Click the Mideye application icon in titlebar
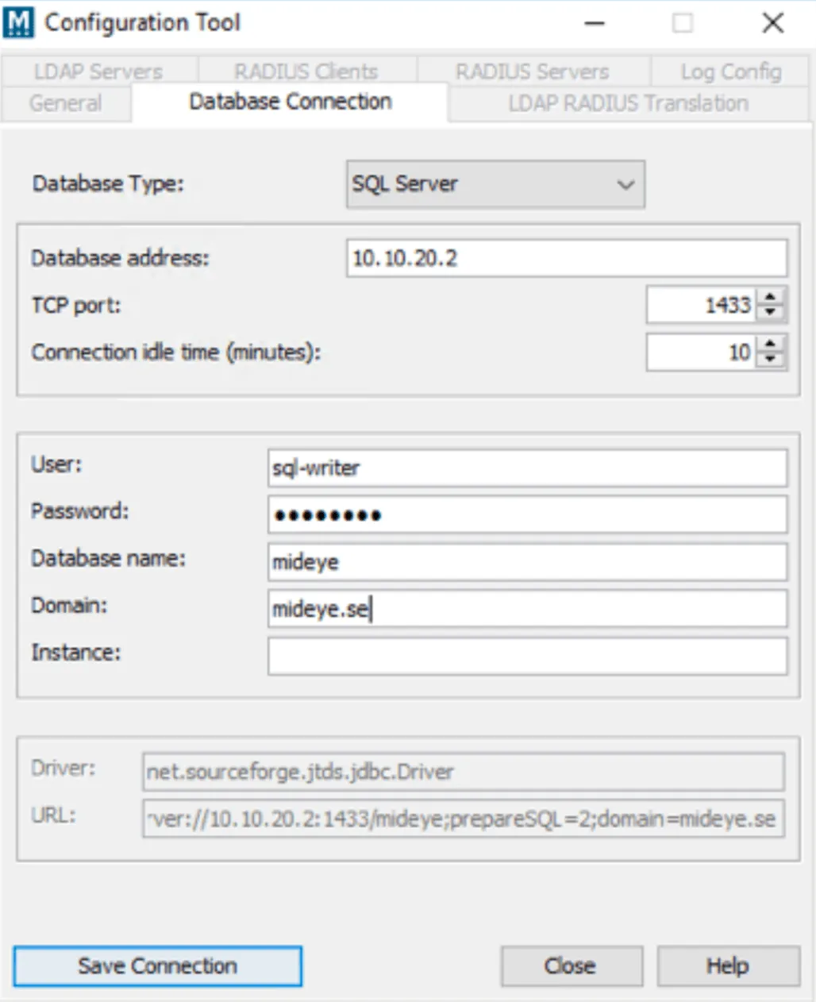The height and width of the screenshot is (1002, 816). tap(19, 21)
